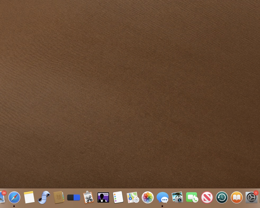Screen dimensions: 260x208
Task: Open the Reminders app
Action: [118, 197]
